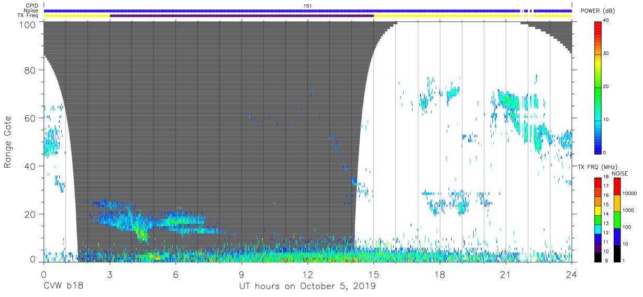Click the POWER (dB) legend title

(x=598, y=10)
